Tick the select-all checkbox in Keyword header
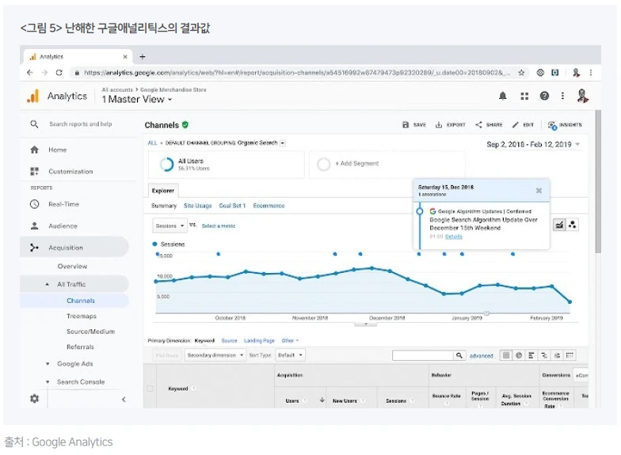 click(x=150, y=388)
